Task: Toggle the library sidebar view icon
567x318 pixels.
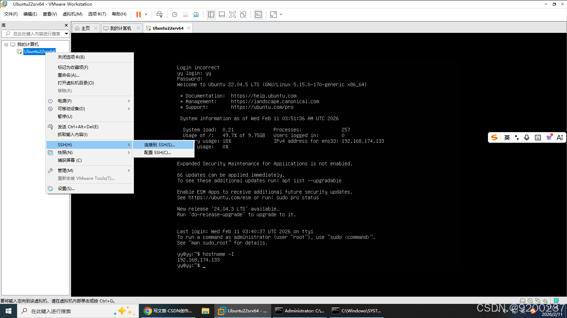Action: tap(211, 14)
